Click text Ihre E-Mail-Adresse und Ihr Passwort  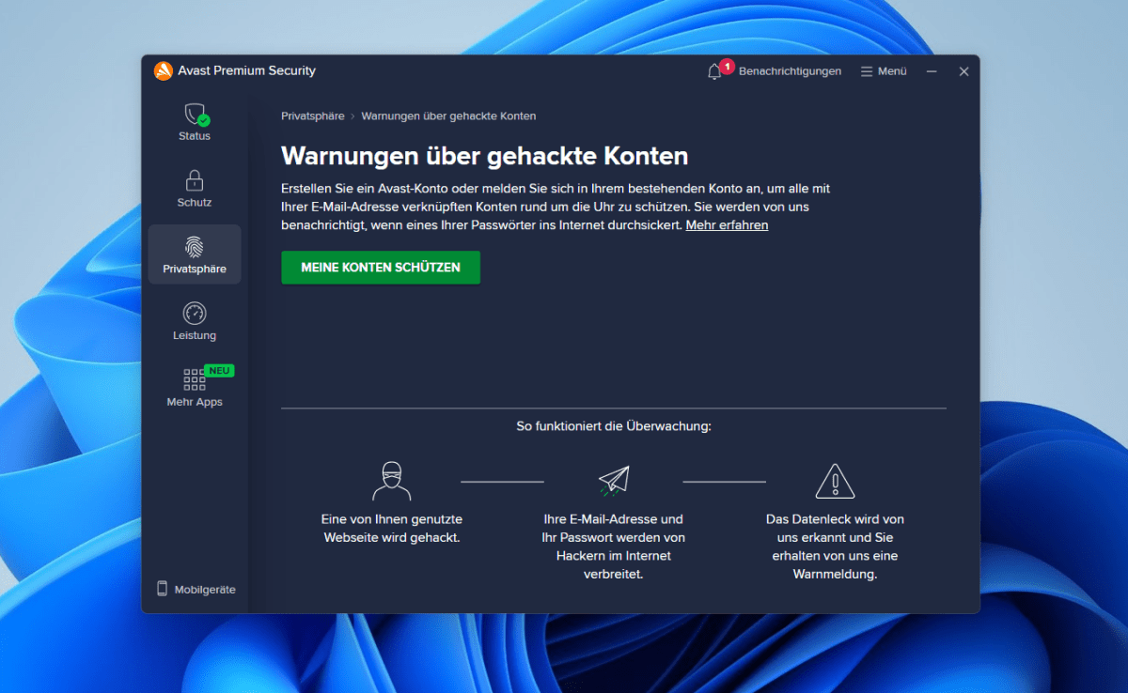[614, 547]
